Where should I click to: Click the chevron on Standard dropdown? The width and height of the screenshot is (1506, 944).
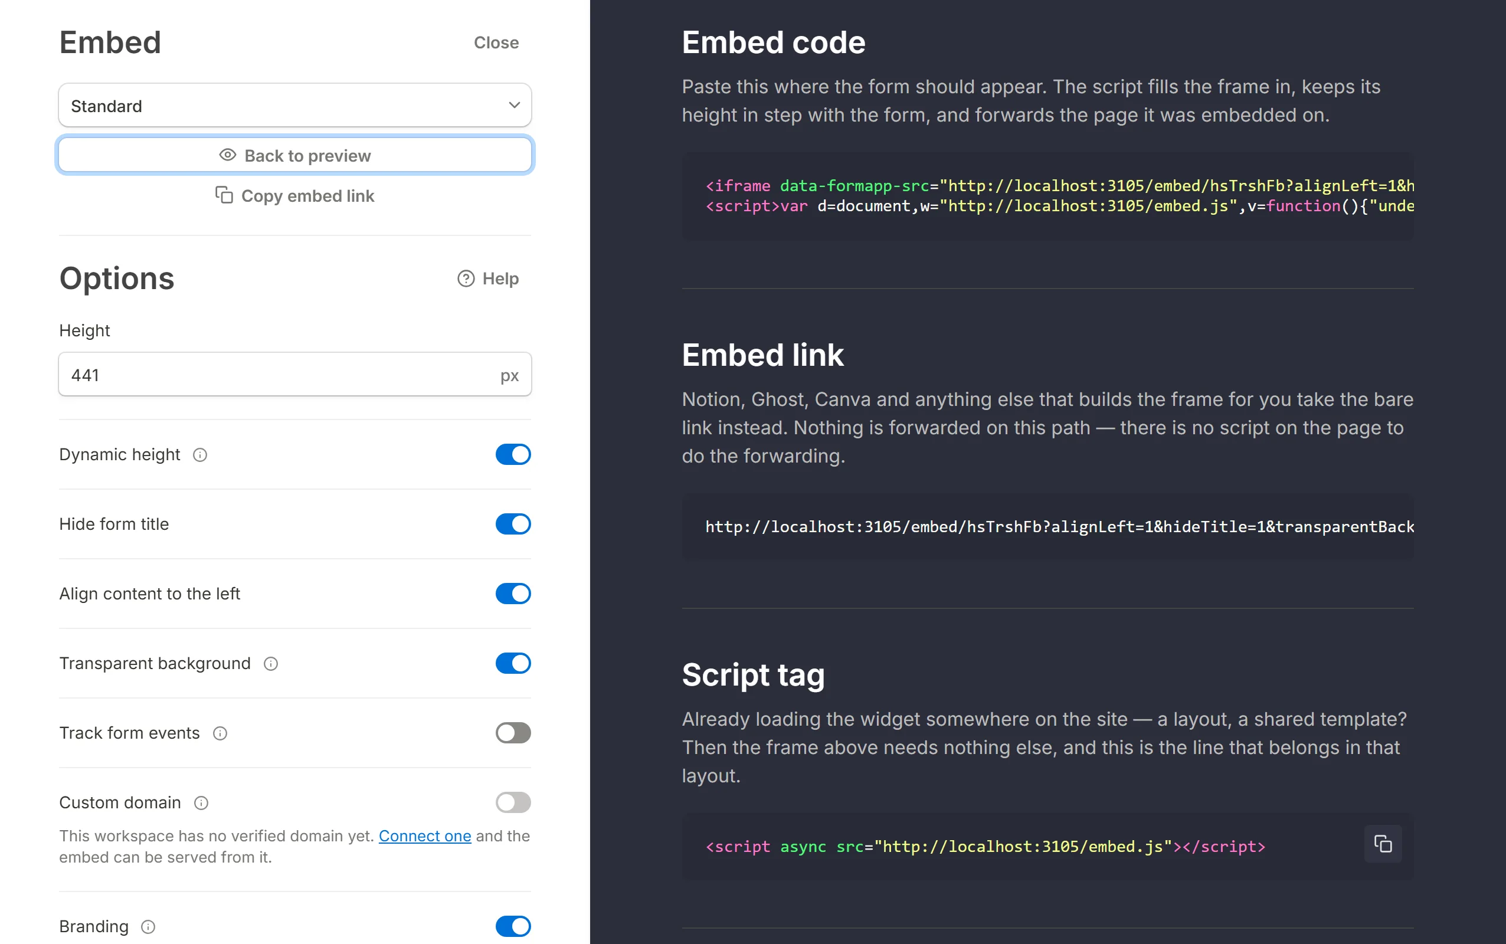(x=514, y=105)
